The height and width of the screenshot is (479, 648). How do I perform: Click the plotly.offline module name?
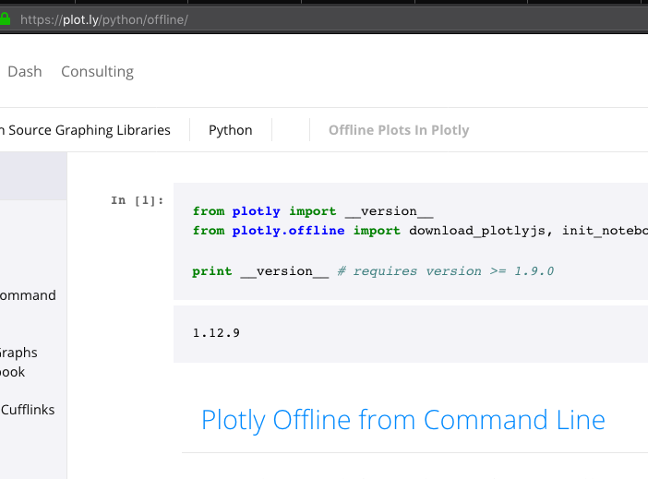[288, 231]
